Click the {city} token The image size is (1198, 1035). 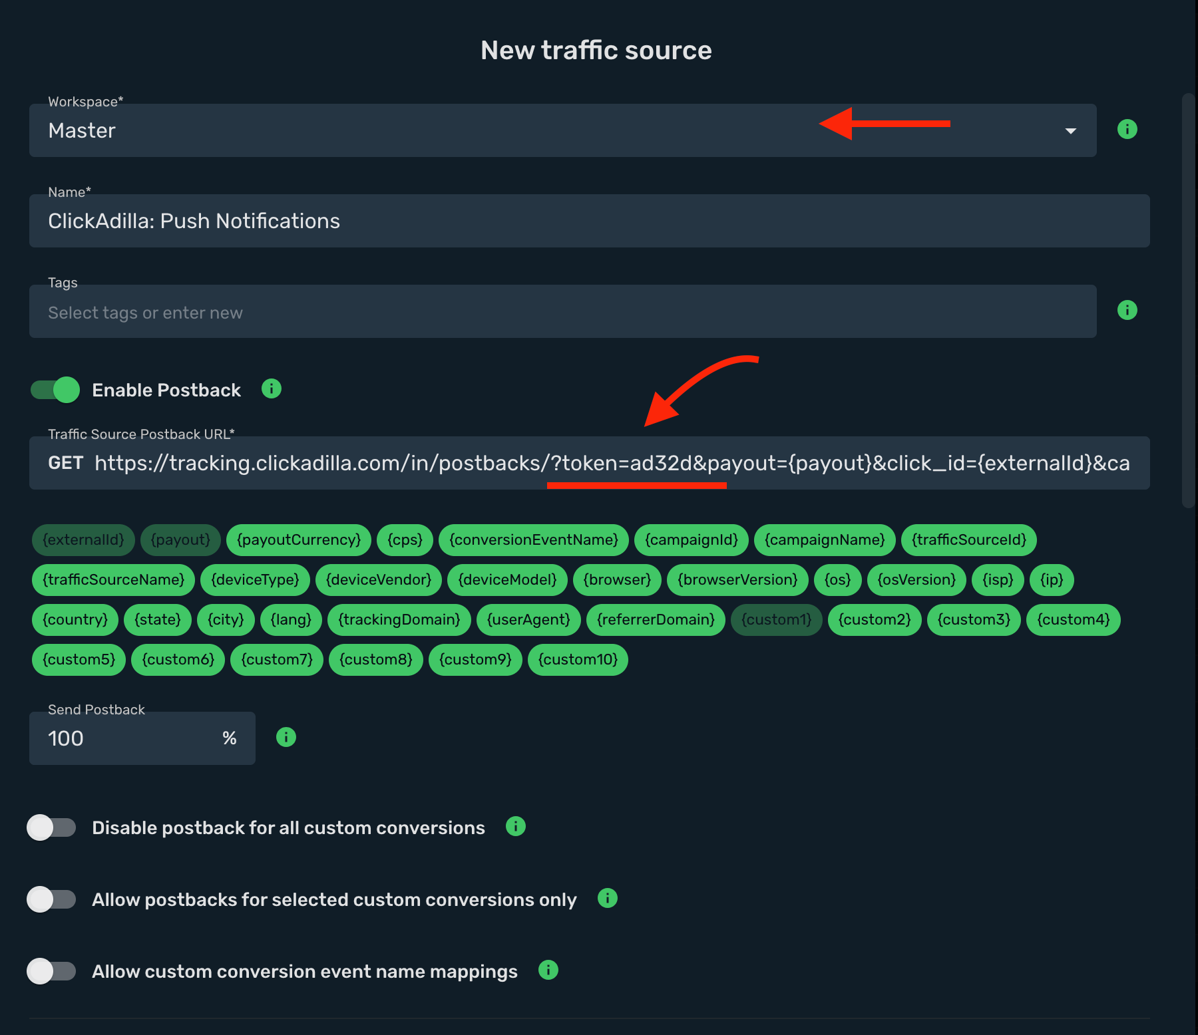pos(226,620)
